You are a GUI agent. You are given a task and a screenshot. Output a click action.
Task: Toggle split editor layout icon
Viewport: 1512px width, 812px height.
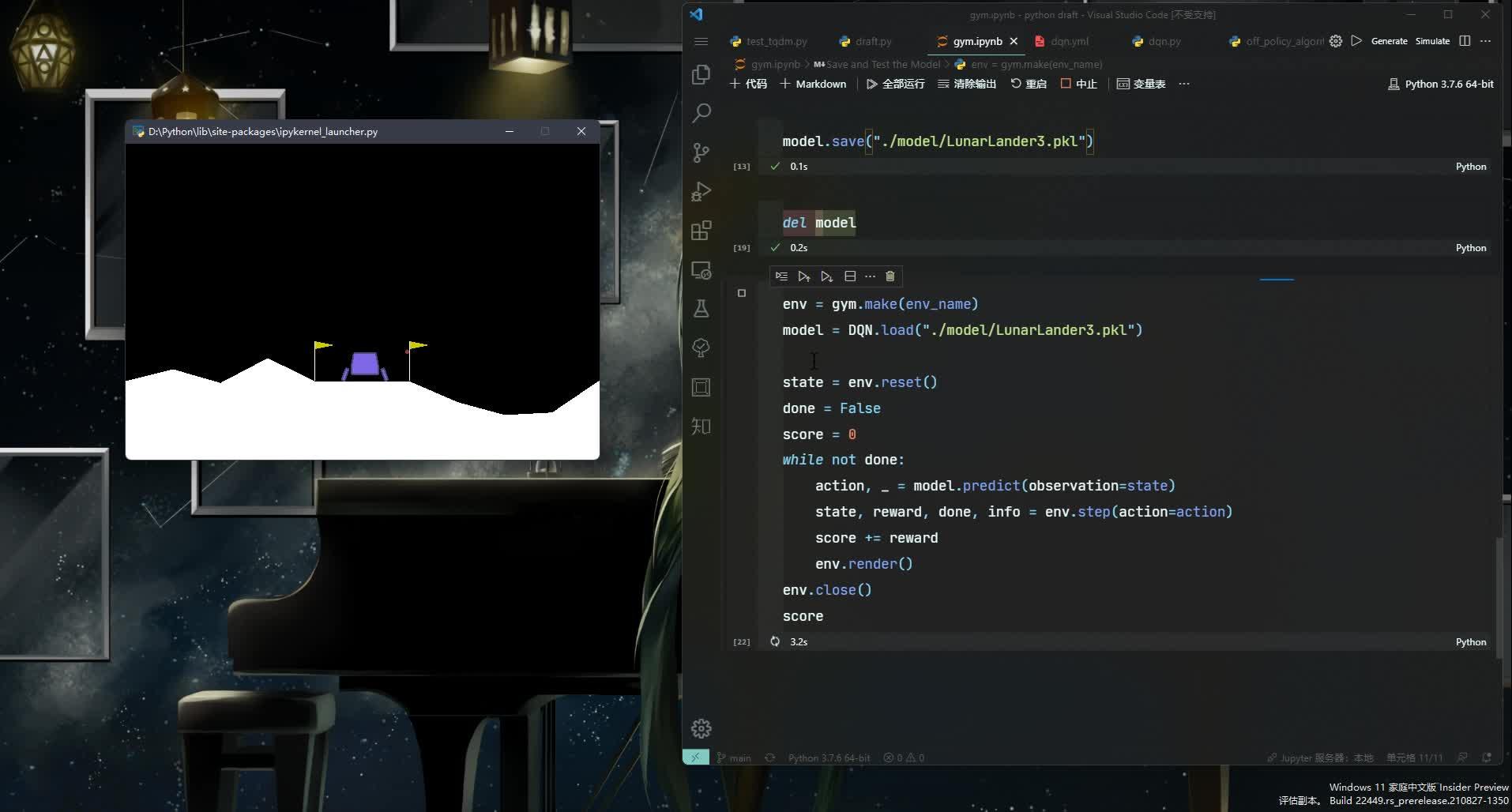1465,41
